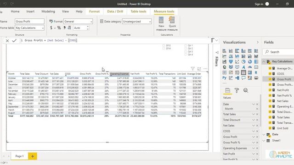Toggle thousands separator comma icon
This screenshot has height=165, width=294.
[64, 28]
